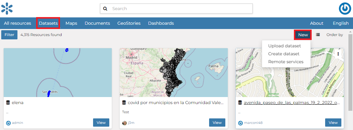Screen dimensions: 353x130
Task: Focus the Search input field
Action: [x=176, y=9]
